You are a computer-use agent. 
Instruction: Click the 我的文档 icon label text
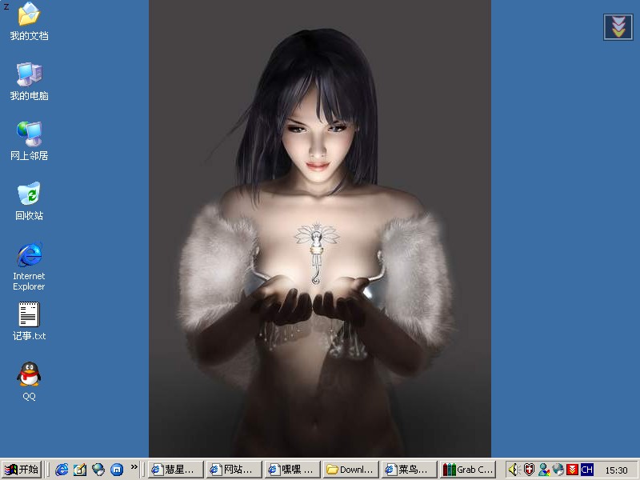pyautogui.click(x=29, y=36)
